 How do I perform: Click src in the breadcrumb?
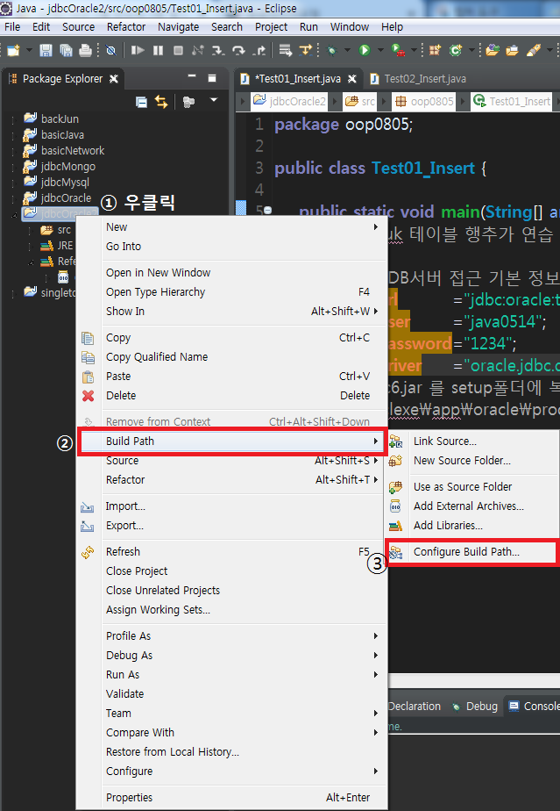click(360, 102)
